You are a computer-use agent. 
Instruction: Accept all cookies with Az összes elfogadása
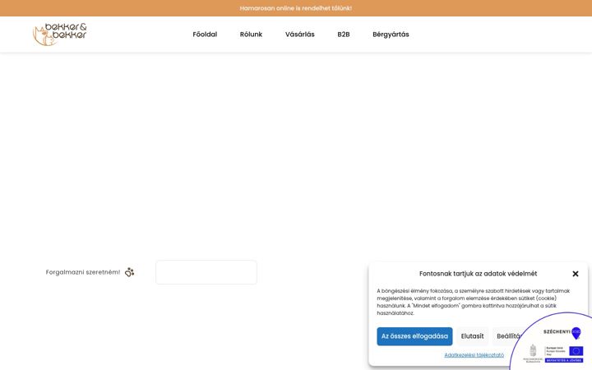414,336
